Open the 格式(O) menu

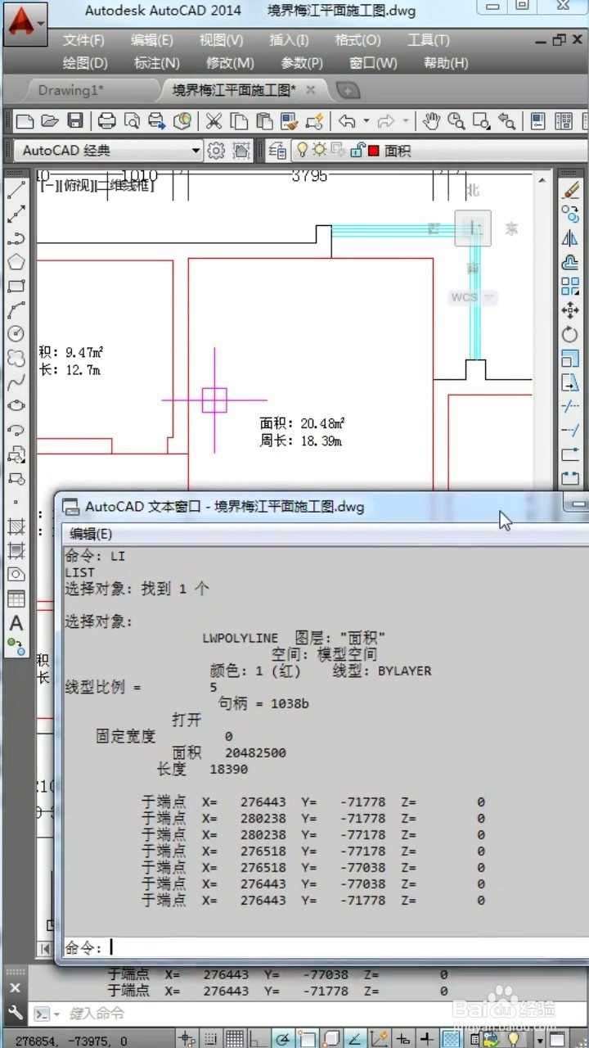click(357, 40)
